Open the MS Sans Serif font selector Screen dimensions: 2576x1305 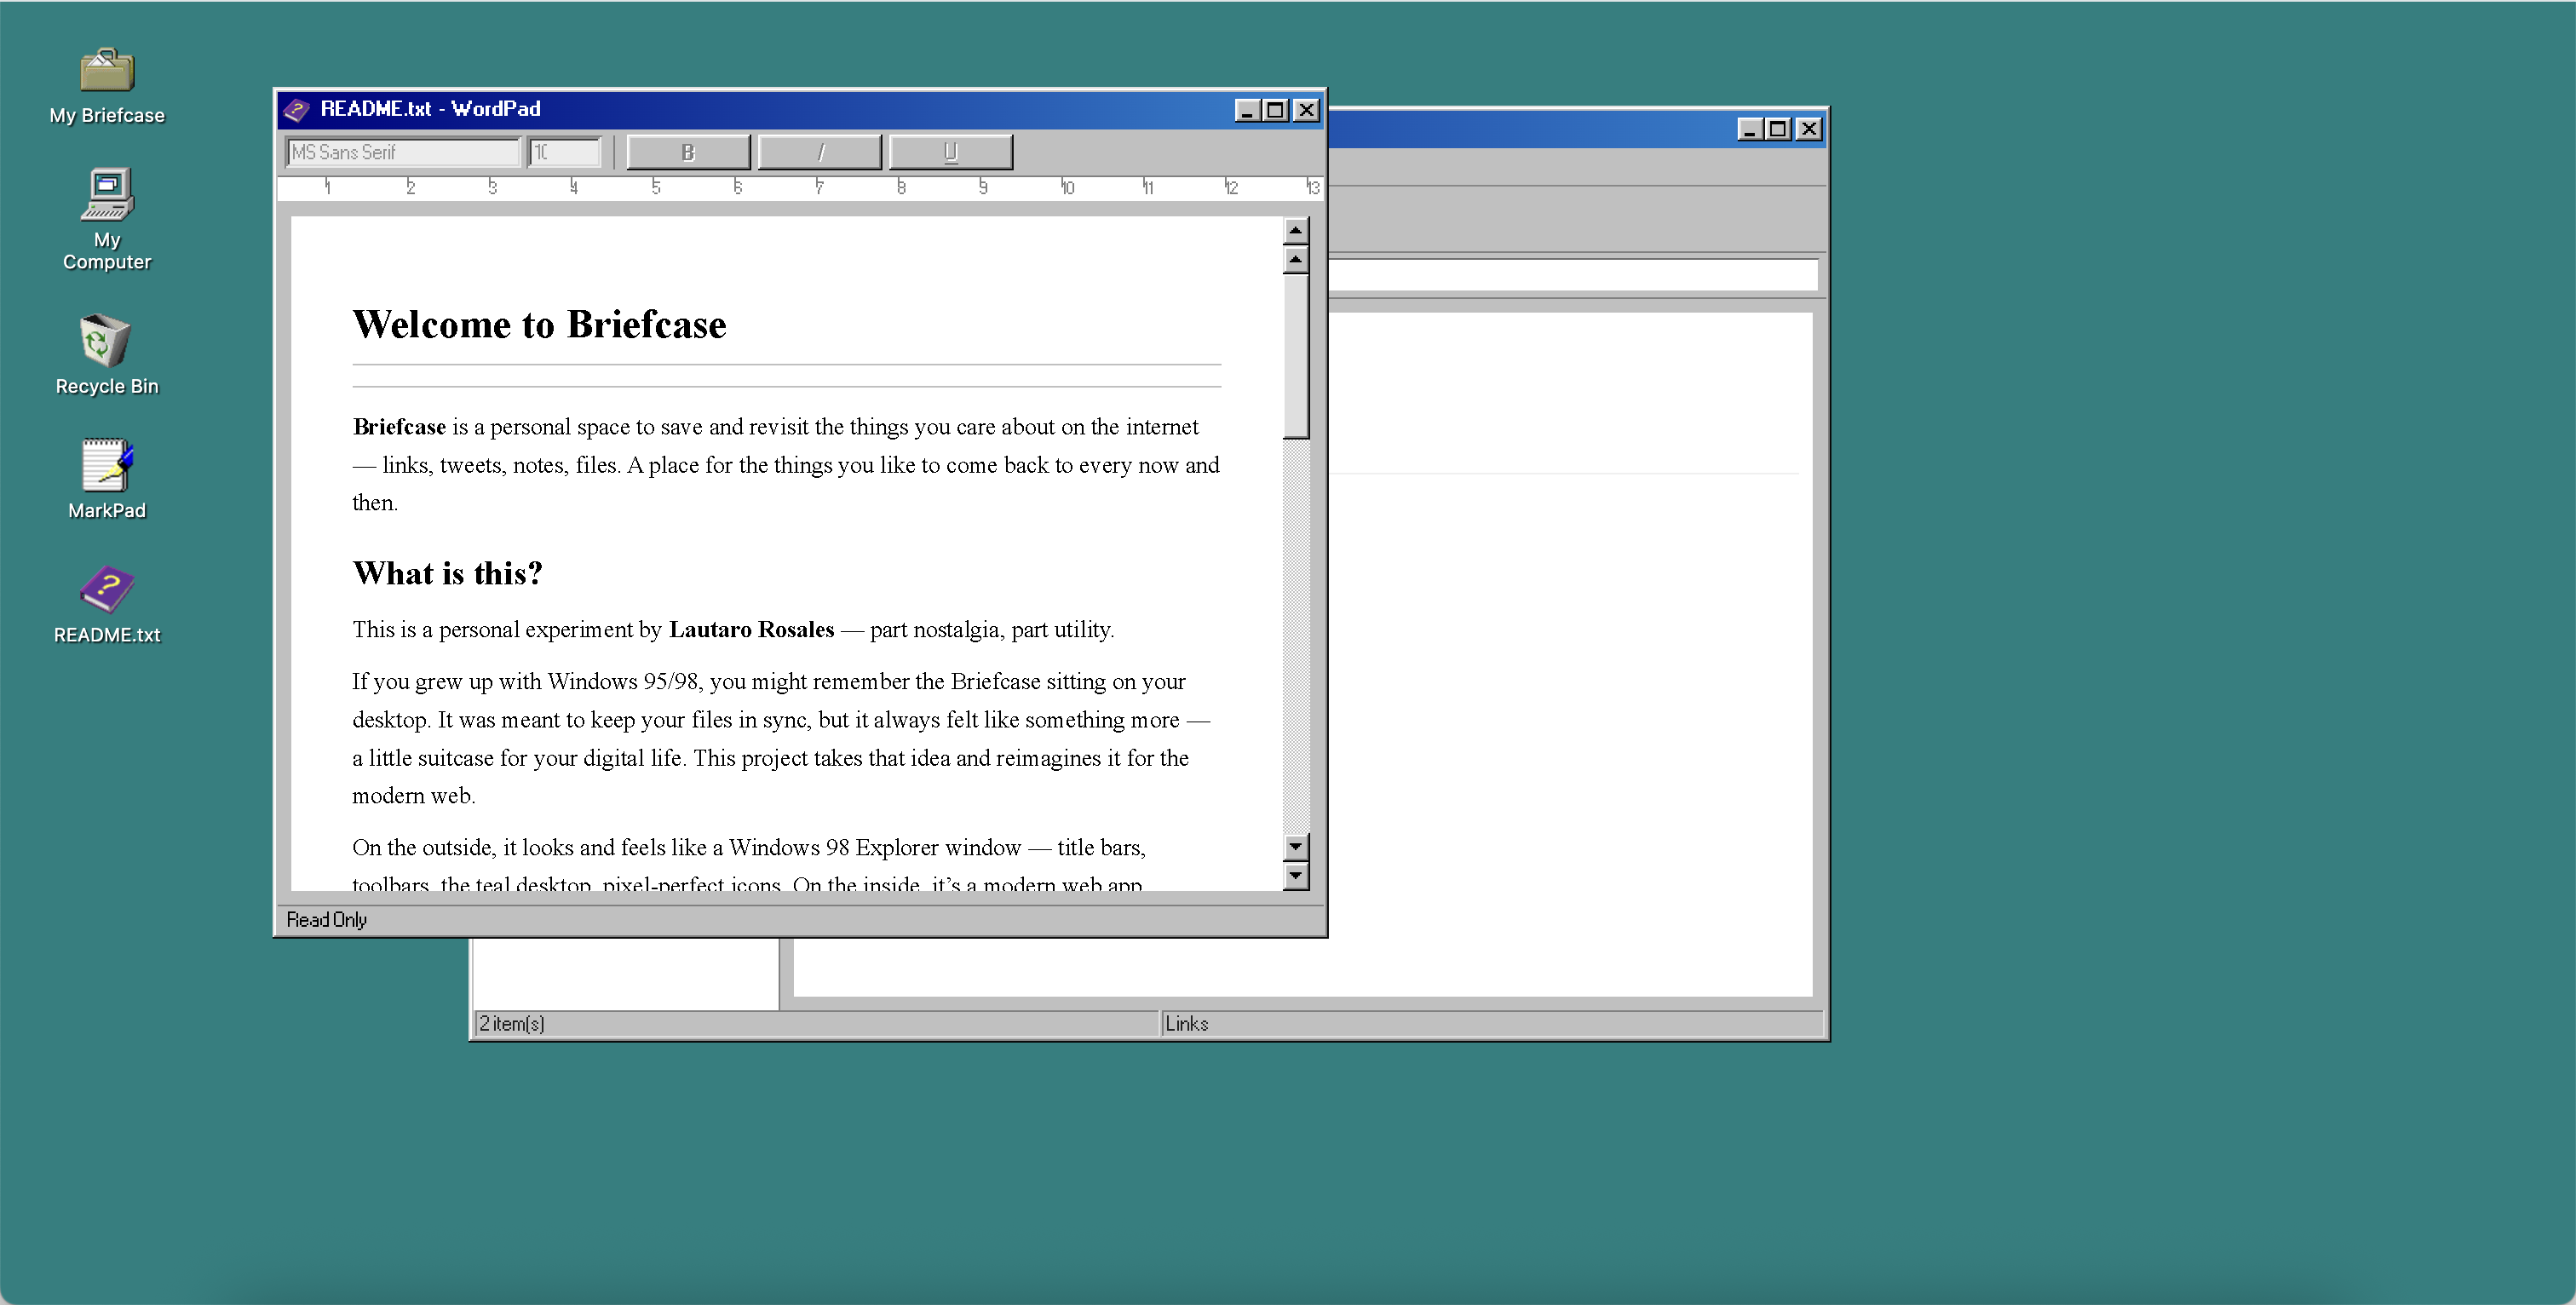(x=403, y=151)
